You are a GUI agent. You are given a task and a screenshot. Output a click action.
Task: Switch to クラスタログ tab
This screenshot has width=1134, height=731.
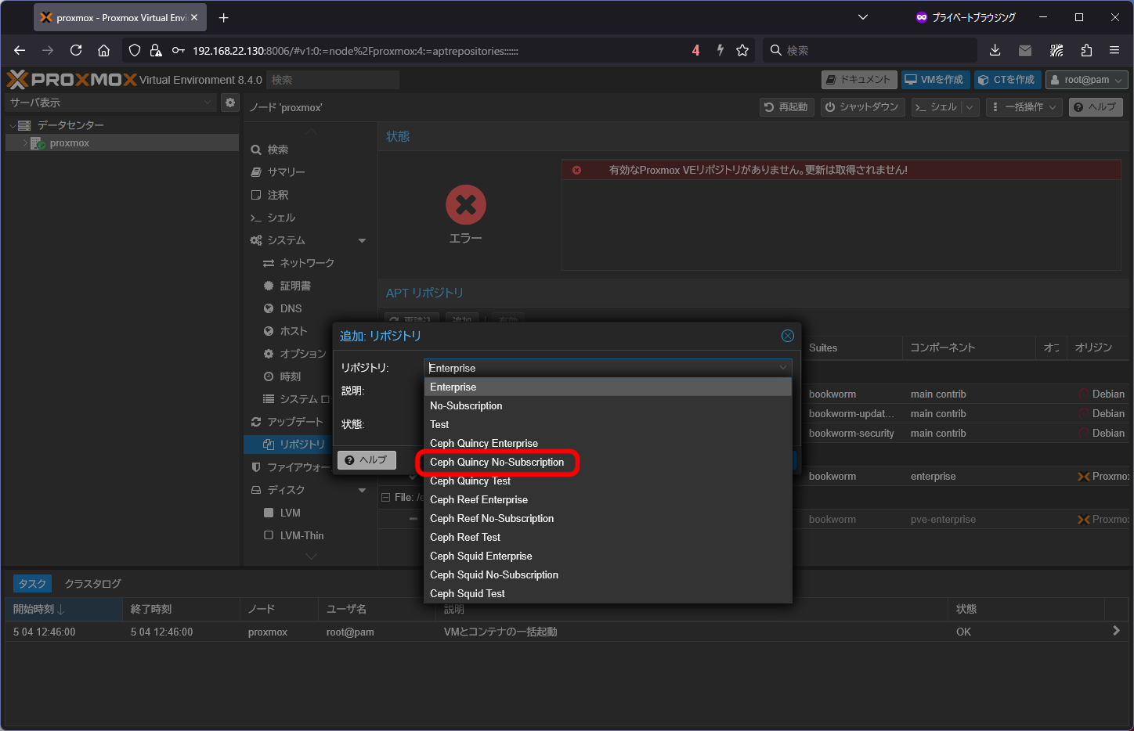[x=92, y=584]
